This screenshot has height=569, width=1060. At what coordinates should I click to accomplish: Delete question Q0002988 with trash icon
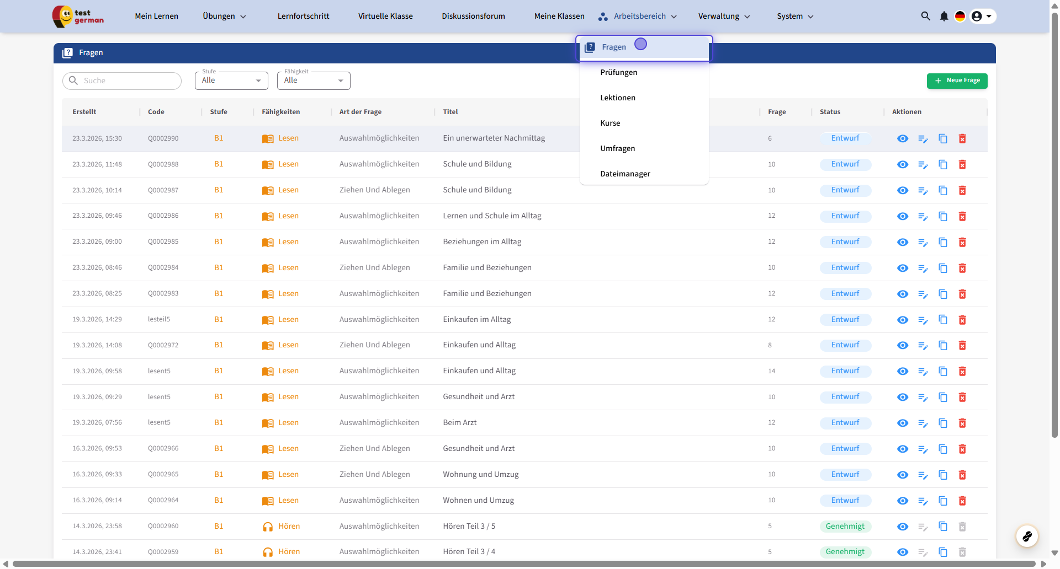pyautogui.click(x=962, y=165)
